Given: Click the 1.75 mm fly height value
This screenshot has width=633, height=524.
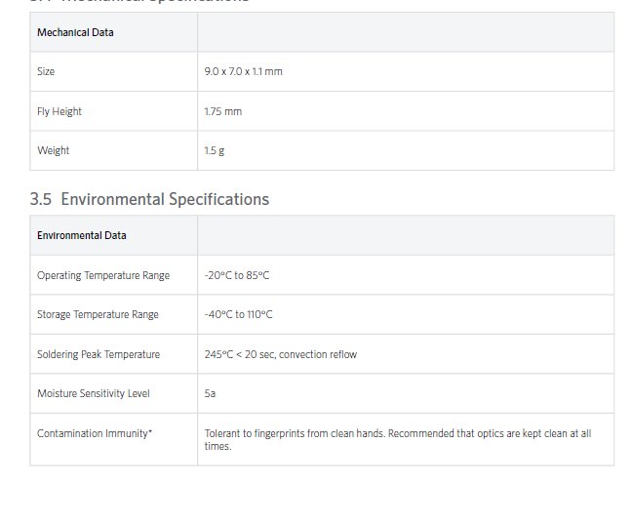Looking at the screenshot, I should [x=222, y=112].
